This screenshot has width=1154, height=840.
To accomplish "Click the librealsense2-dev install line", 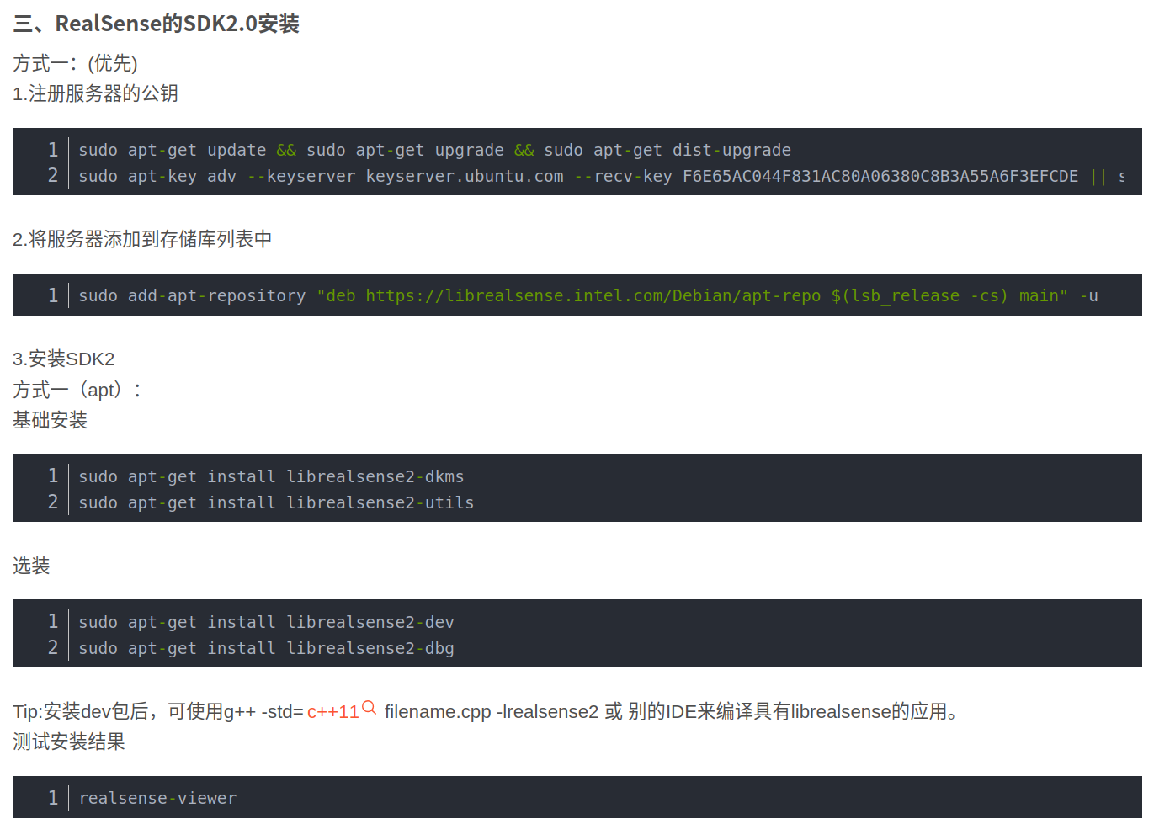I will pyautogui.click(x=266, y=622).
